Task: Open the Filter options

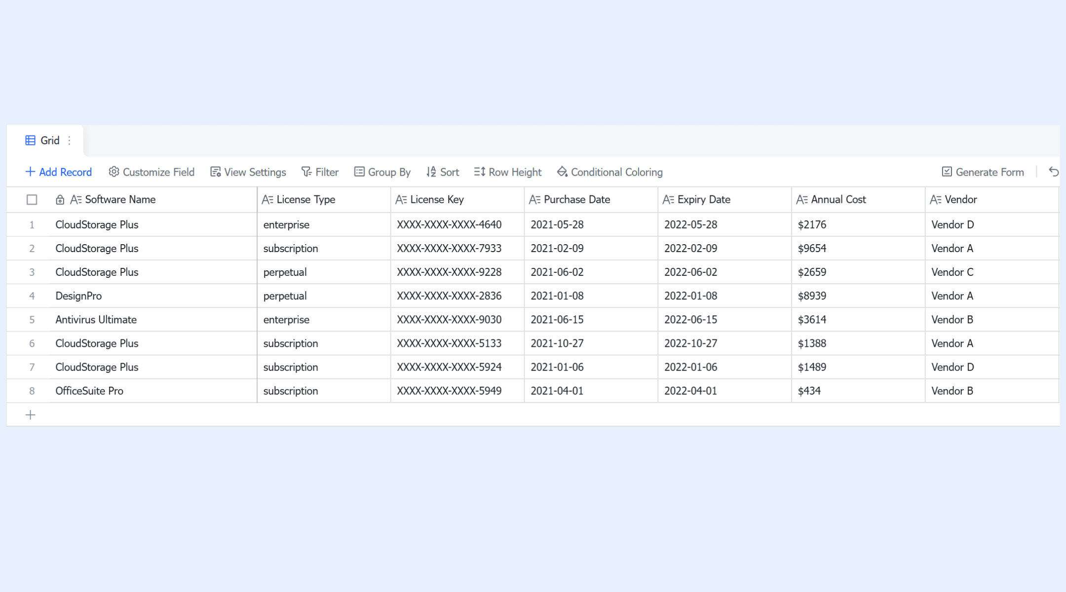Action: point(320,172)
